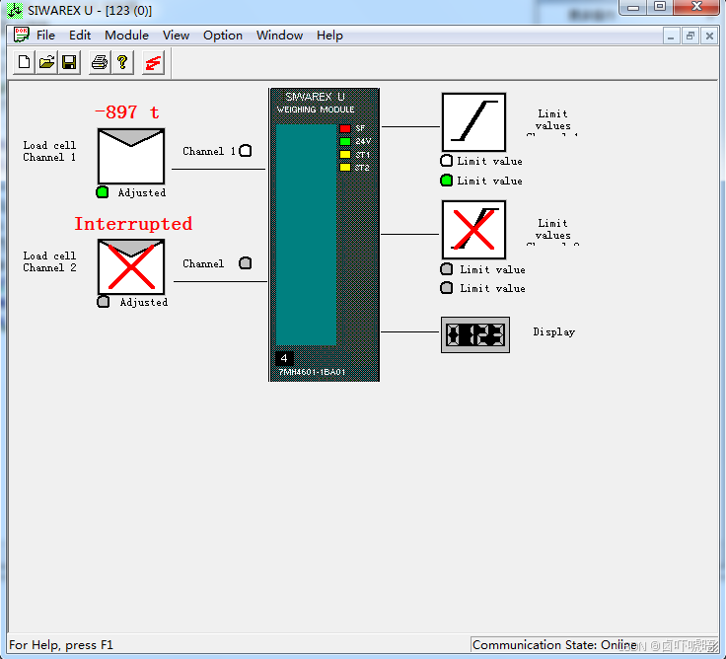Print with the printer toolbar icon
The image size is (726, 659).
coord(99,62)
